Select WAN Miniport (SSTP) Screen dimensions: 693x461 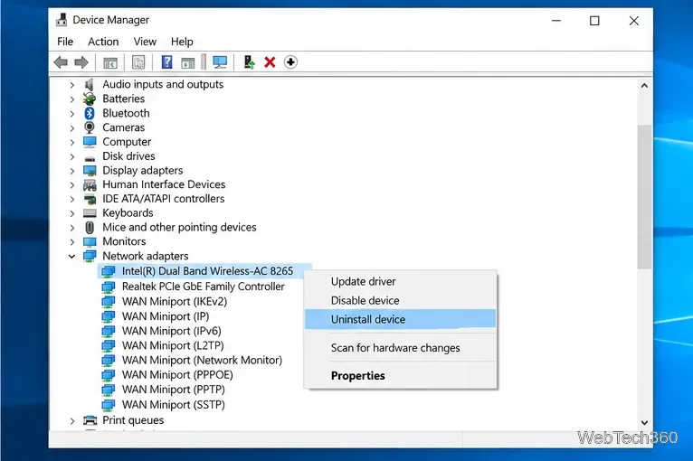click(174, 404)
